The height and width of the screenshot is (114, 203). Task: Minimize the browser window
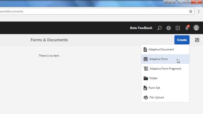[x=181, y=2]
